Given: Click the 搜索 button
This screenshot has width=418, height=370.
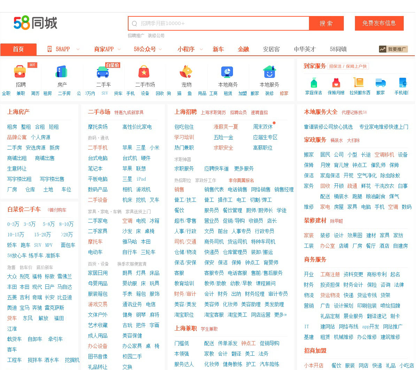Looking at the screenshot, I should (x=326, y=23).
